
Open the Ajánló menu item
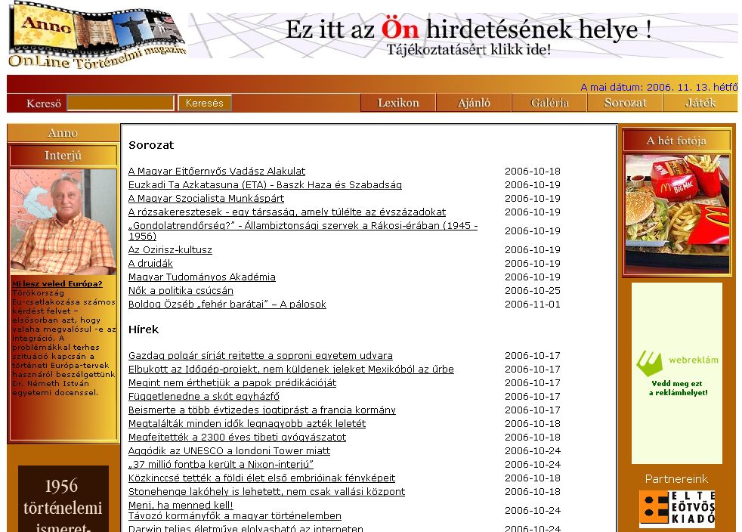point(474,103)
